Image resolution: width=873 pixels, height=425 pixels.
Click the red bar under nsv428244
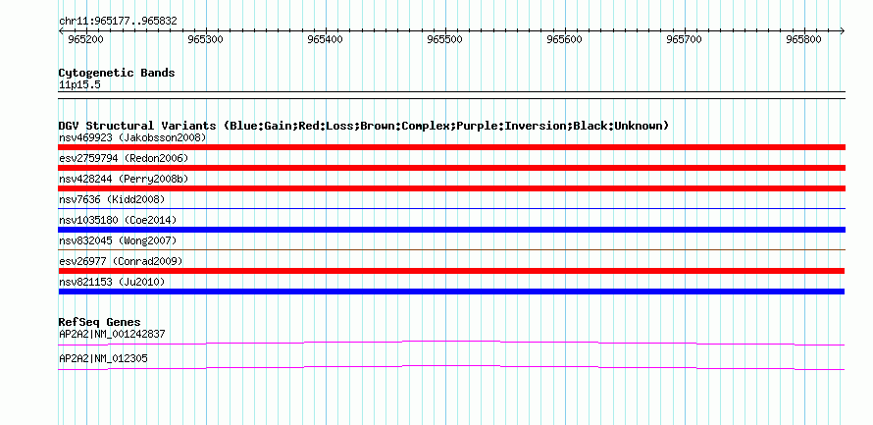pos(451,188)
